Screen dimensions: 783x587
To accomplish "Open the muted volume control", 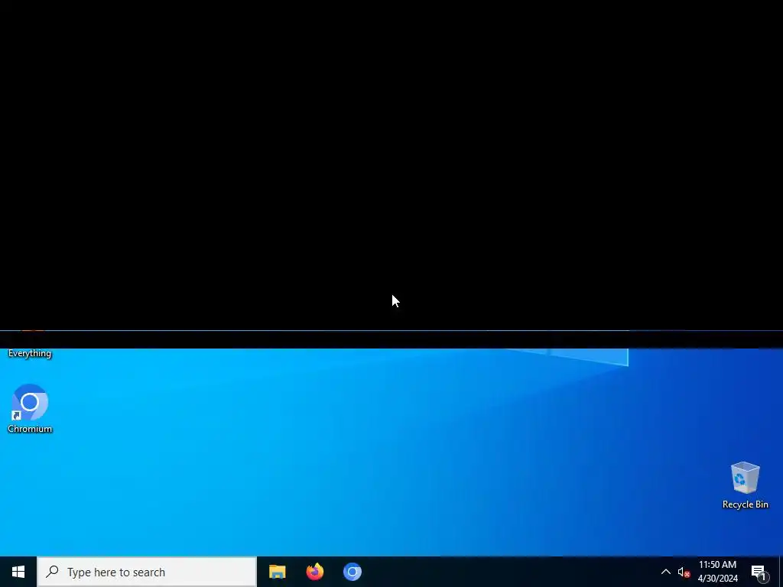I will 684,572.
